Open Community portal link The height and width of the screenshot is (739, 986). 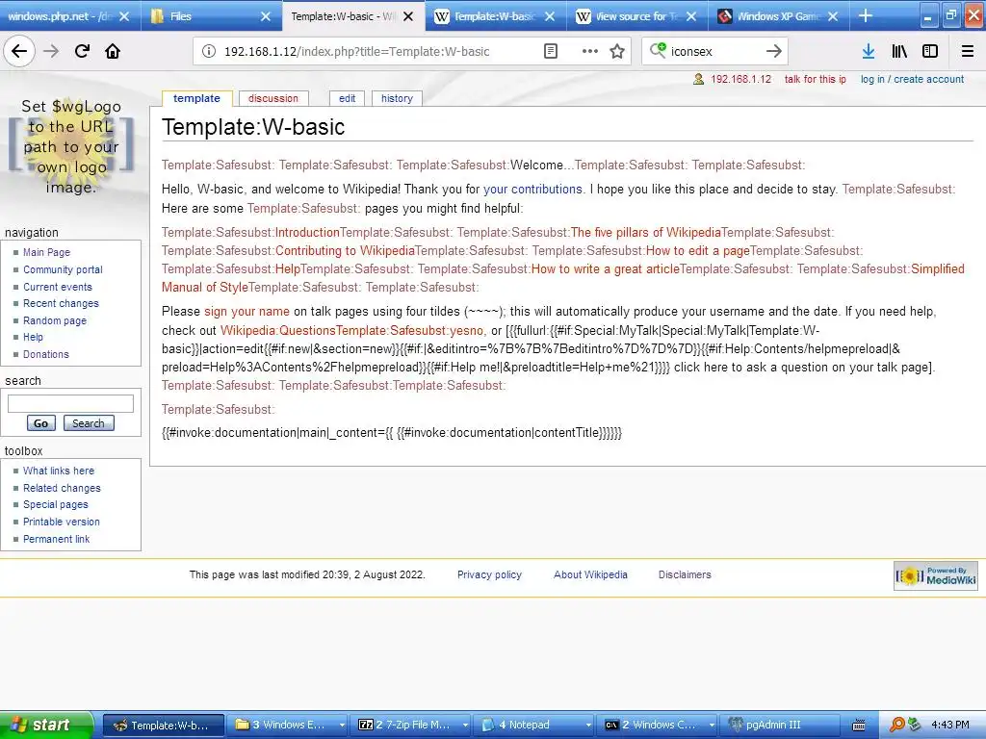(x=63, y=269)
